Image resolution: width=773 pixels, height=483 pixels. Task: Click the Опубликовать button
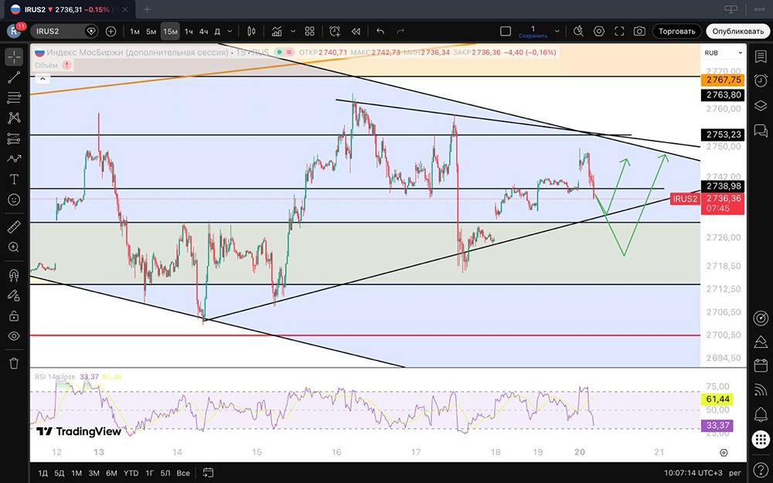(737, 31)
